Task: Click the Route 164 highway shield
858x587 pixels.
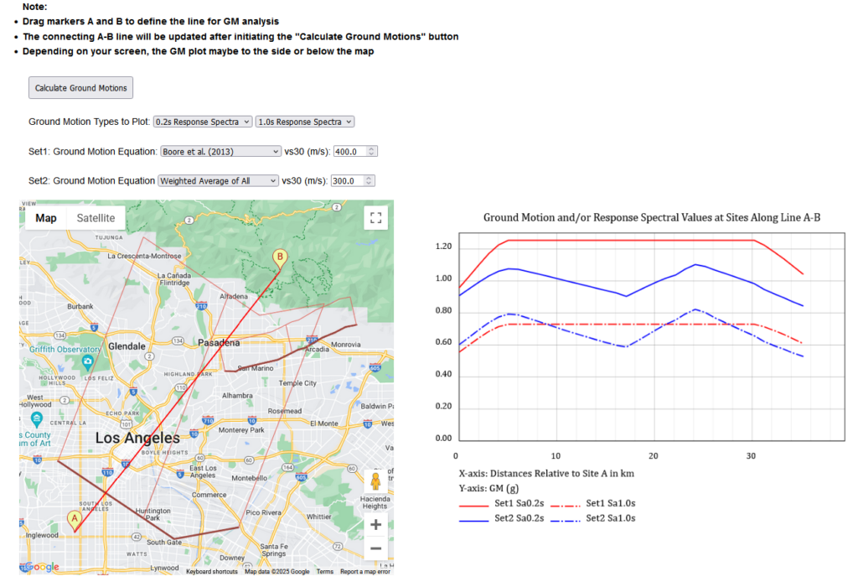Action: tap(288, 467)
